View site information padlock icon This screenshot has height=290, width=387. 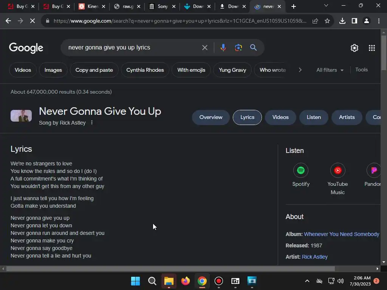48,21
